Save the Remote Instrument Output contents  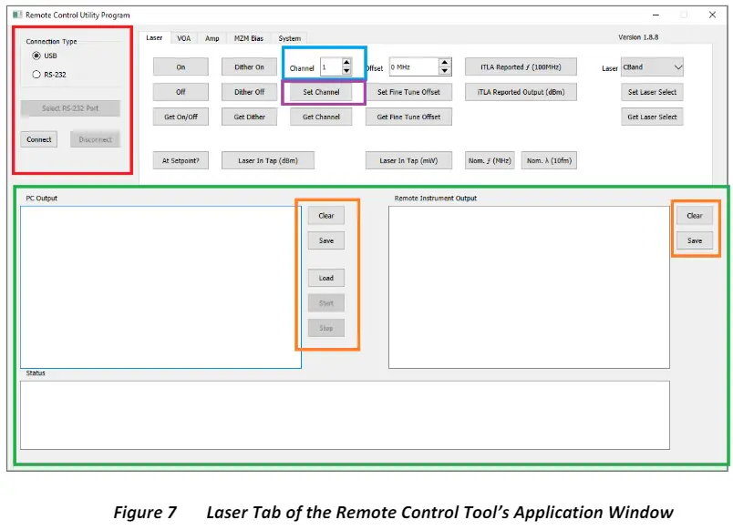[x=695, y=240]
